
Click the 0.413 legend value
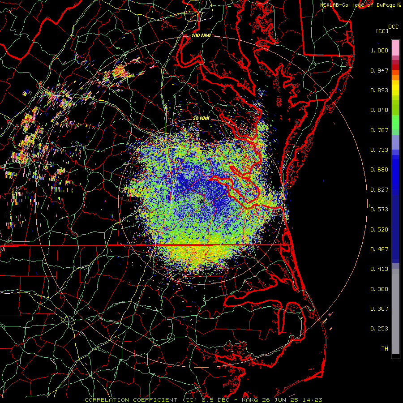tap(379, 269)
